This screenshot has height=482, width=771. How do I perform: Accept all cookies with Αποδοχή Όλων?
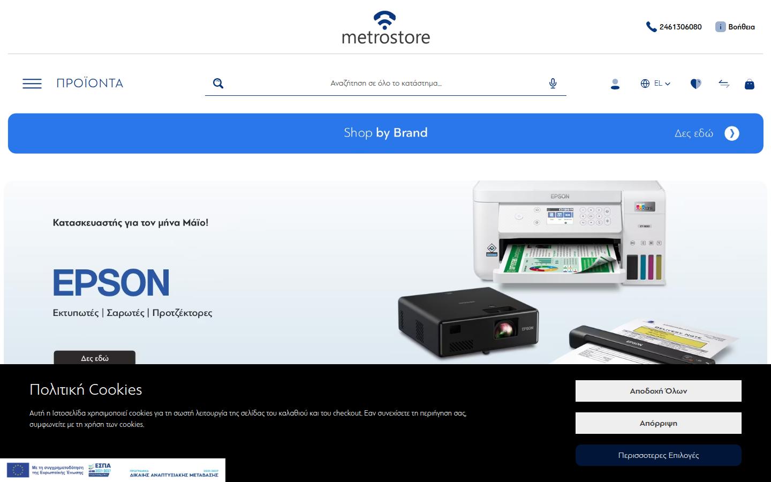659,391
